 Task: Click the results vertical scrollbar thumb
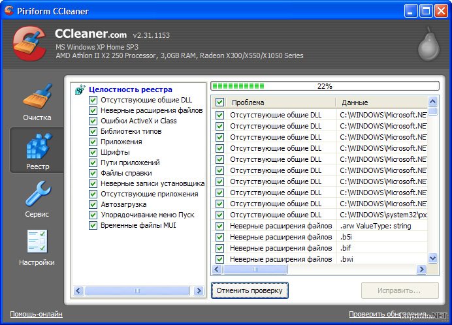[x=432, y=111]
